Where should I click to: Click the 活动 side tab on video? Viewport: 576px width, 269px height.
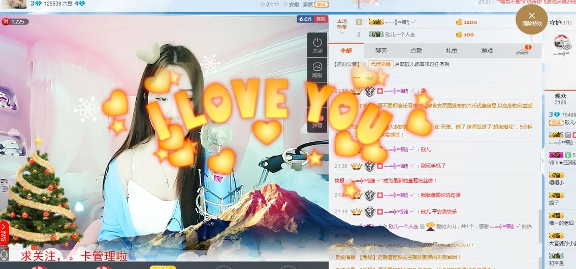click(4, 233)
